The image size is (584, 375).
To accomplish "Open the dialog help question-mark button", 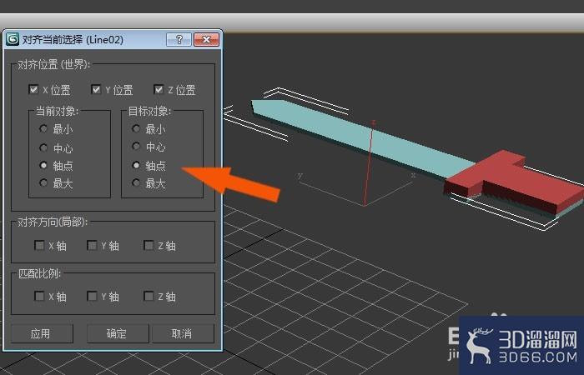I will tap(179, 39).
